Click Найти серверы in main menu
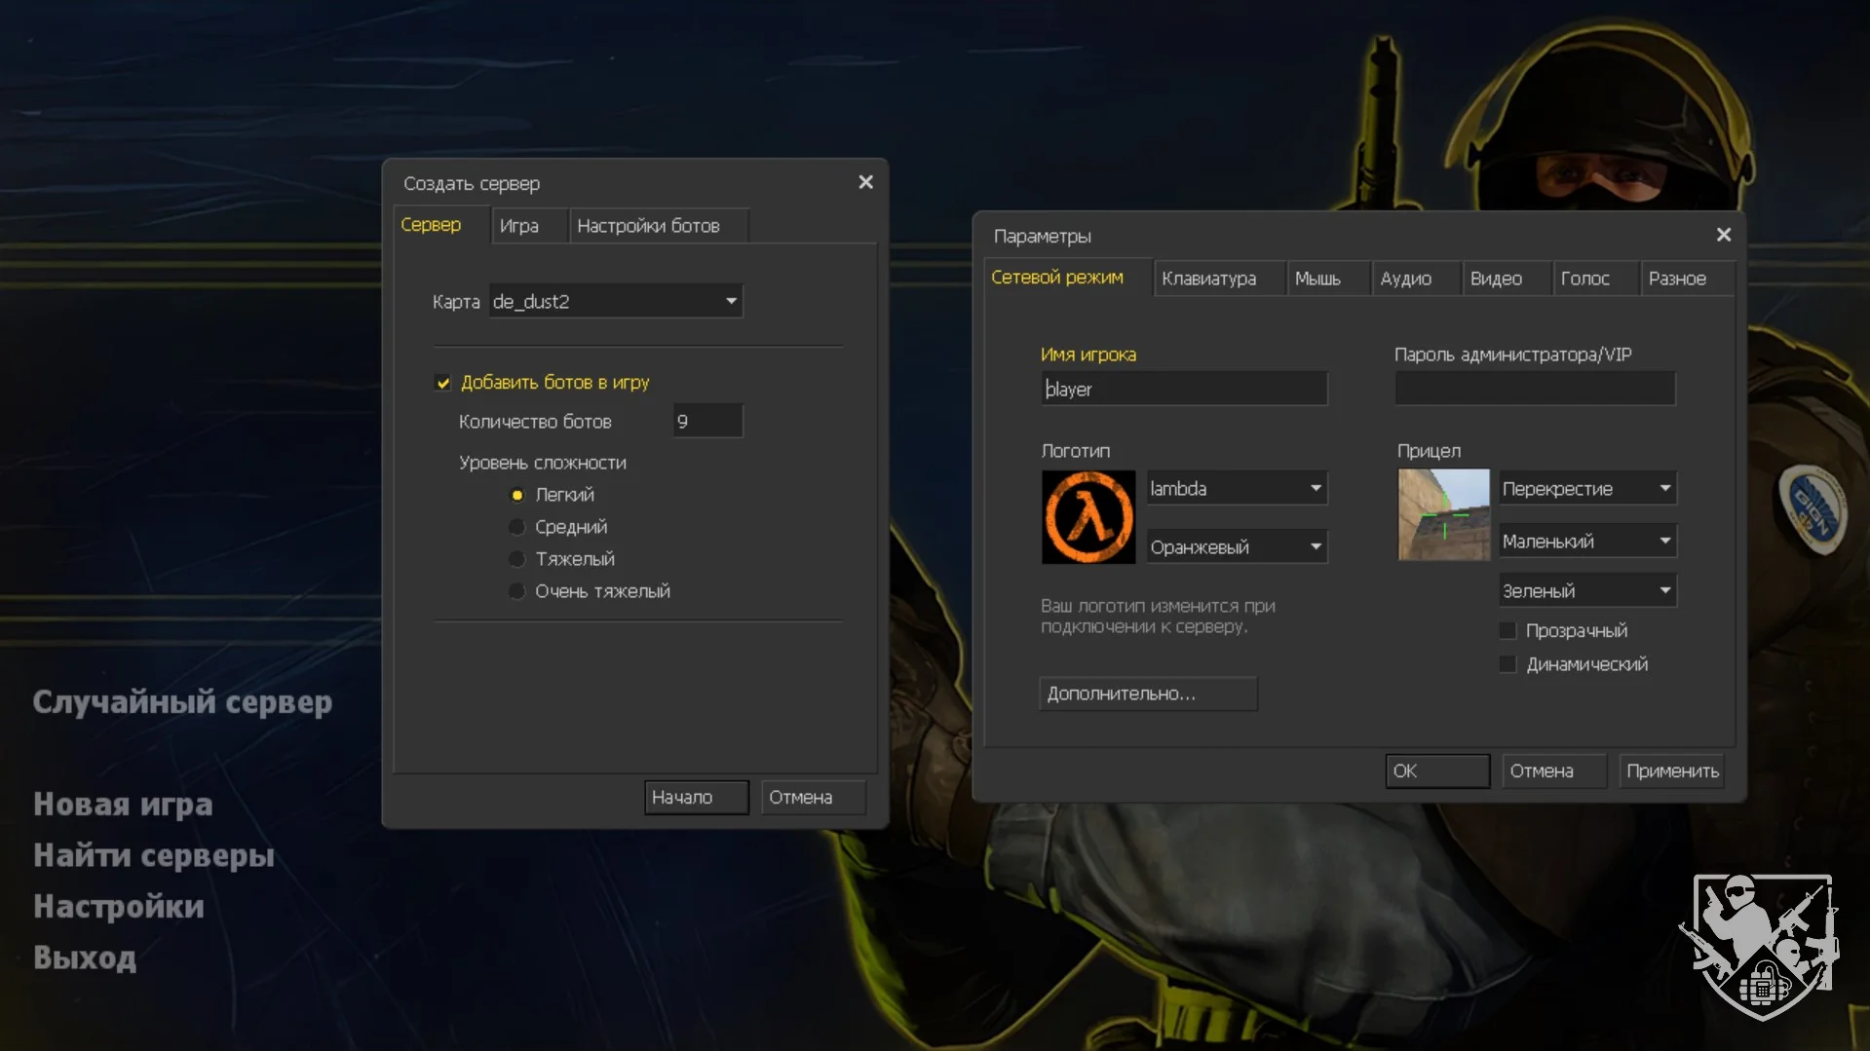The image size is (1870, 1051). (154, 855)
